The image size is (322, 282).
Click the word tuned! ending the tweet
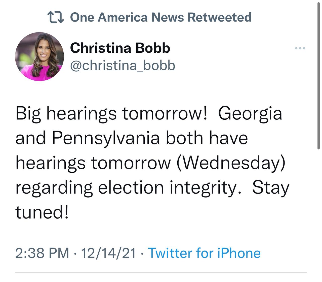42,212
